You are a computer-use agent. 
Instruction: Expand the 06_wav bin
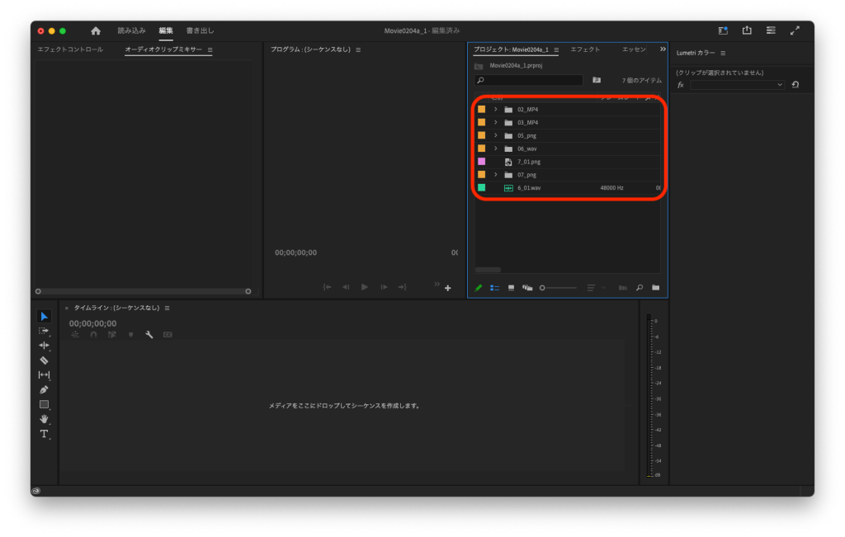tap(495, 148)
